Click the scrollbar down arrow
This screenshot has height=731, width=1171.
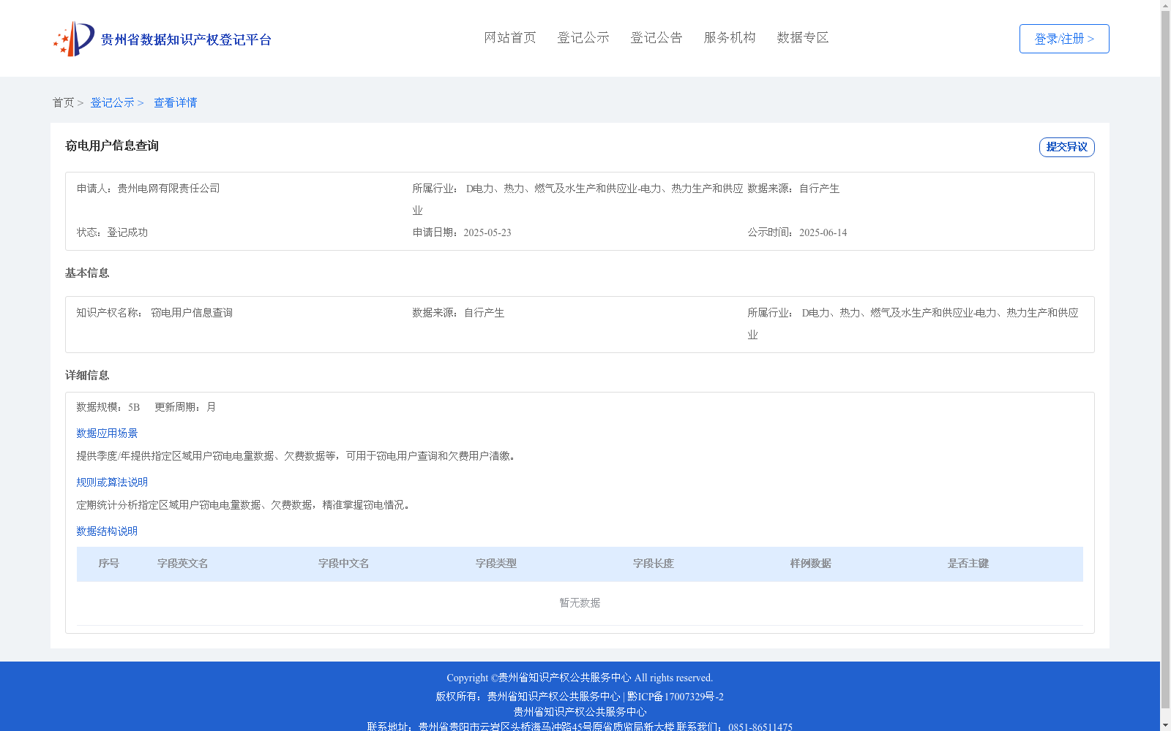[1165, 725]
